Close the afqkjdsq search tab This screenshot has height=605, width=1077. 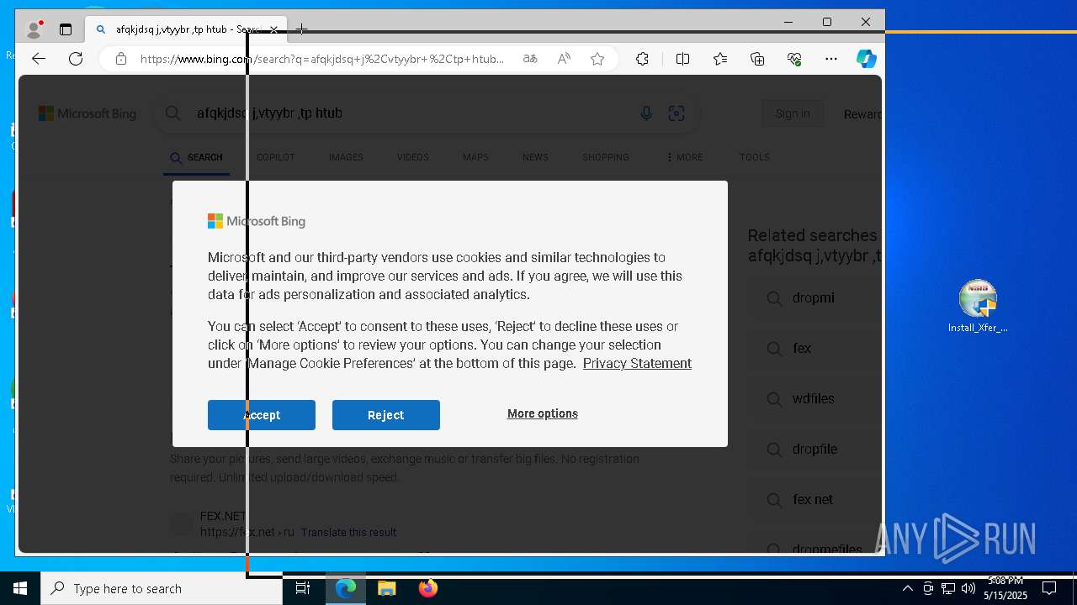click(273, 29)
